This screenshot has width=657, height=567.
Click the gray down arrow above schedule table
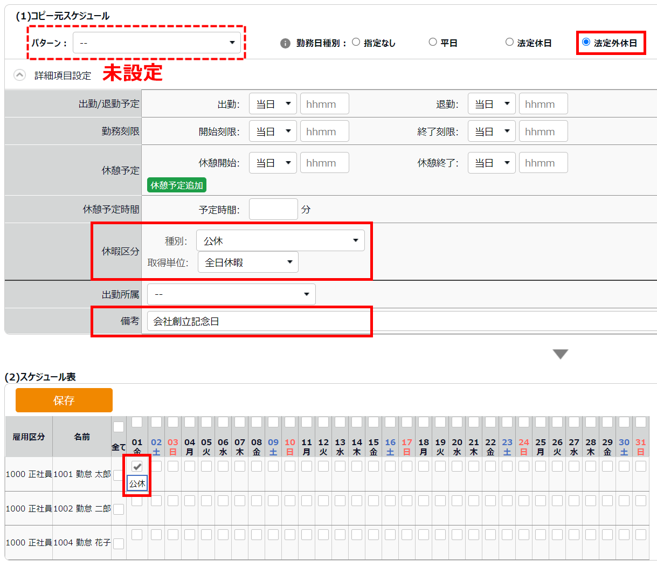[561, 354]
